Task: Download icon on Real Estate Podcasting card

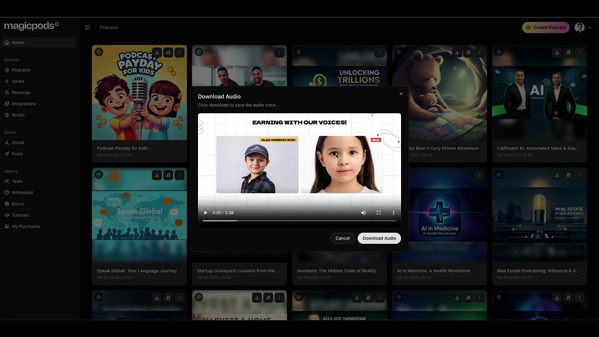Action: point(557,175)
